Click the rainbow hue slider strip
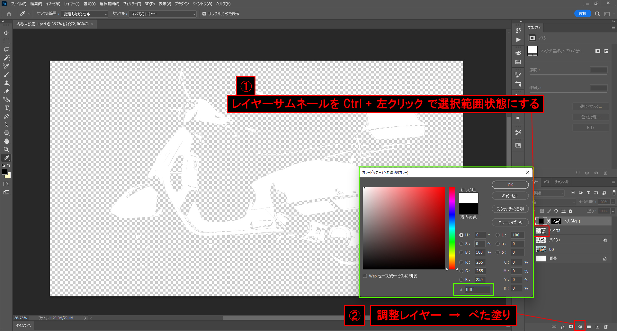This screenshot has height=331, width=617. click(452, 228)
